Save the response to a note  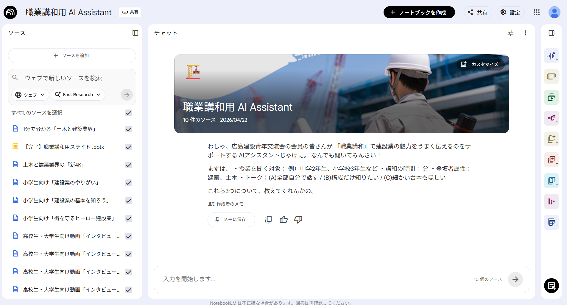coord(231,220)
